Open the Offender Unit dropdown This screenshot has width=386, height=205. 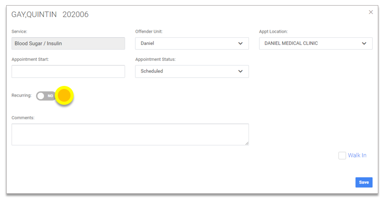pos(192,43)
